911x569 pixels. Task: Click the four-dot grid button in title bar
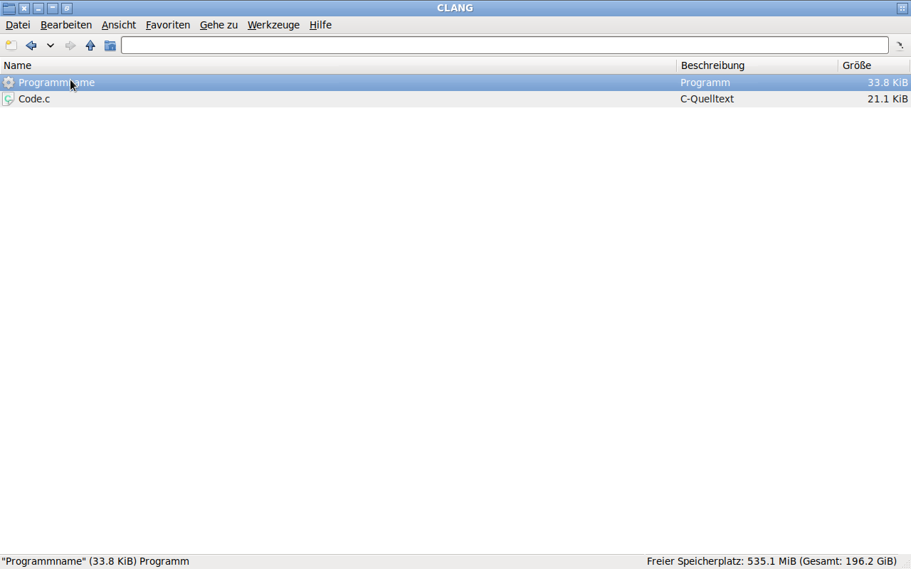[902, 9]
